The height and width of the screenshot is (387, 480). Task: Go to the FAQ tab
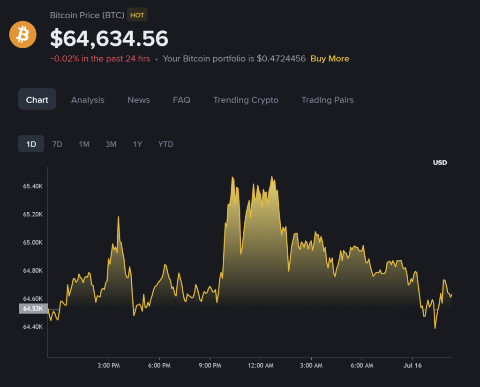(x=181, y=100)
